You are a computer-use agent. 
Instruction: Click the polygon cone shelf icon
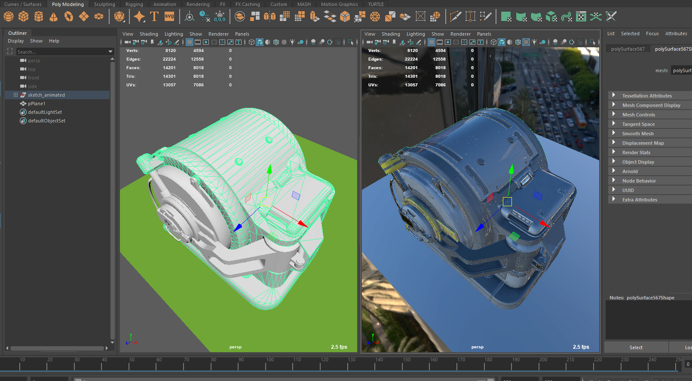(x=53, y=17)
